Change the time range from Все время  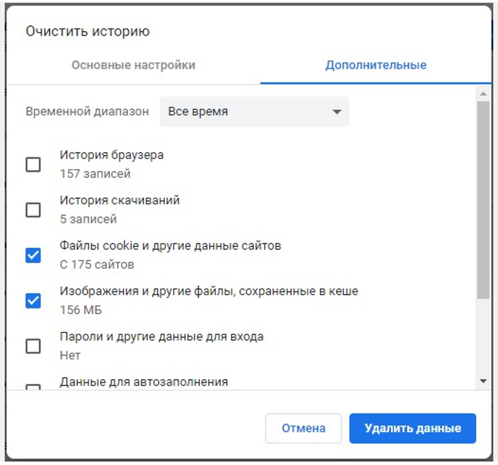click(254, 111)
